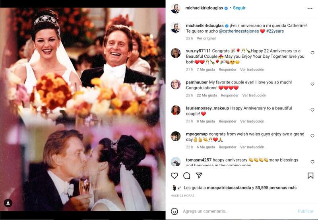Expand translation for pamhauber's comment

click(254, 95)
